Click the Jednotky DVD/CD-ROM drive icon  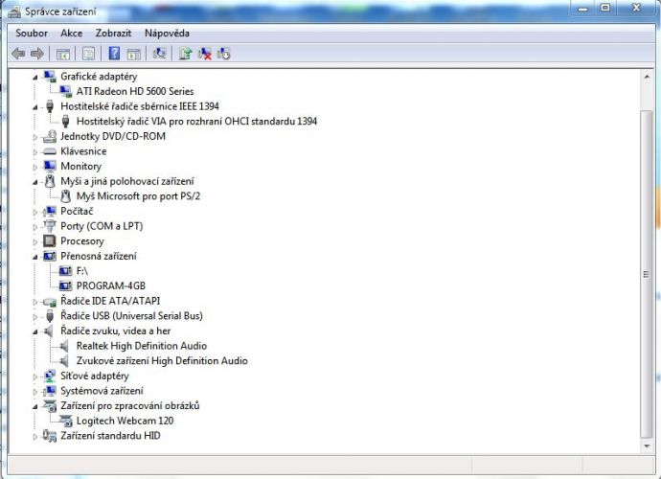click(x=50, y=136)
